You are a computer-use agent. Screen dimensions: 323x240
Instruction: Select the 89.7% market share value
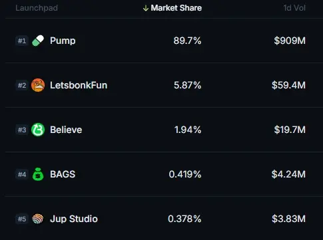[187, 41]
